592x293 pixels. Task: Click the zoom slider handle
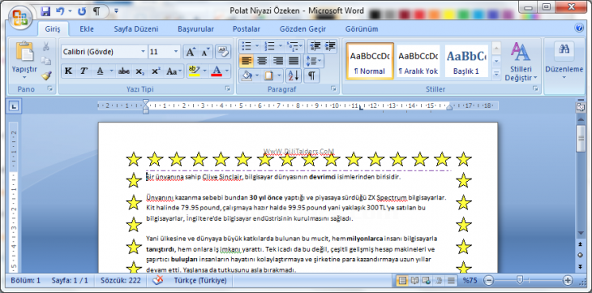click(x=520, y=280)
